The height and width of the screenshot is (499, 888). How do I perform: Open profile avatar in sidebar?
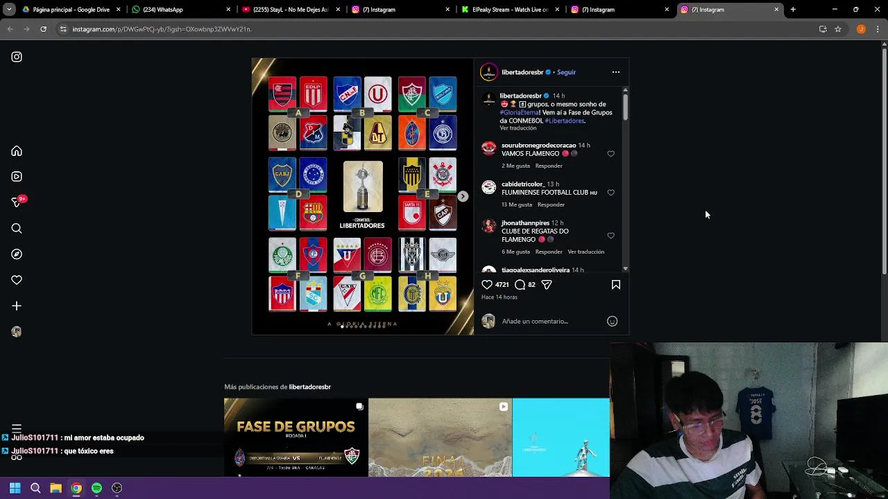[17, 331]
